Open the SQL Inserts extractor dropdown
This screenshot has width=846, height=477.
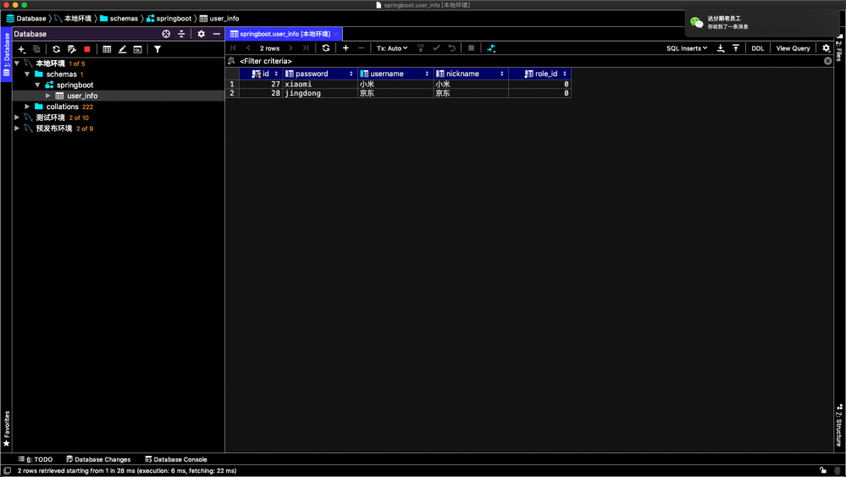(x=687, y=48)
